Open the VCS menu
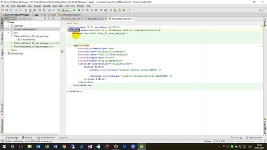Image resolution: width=267 pixels, height=150 pixels. [x=73, y=6]
